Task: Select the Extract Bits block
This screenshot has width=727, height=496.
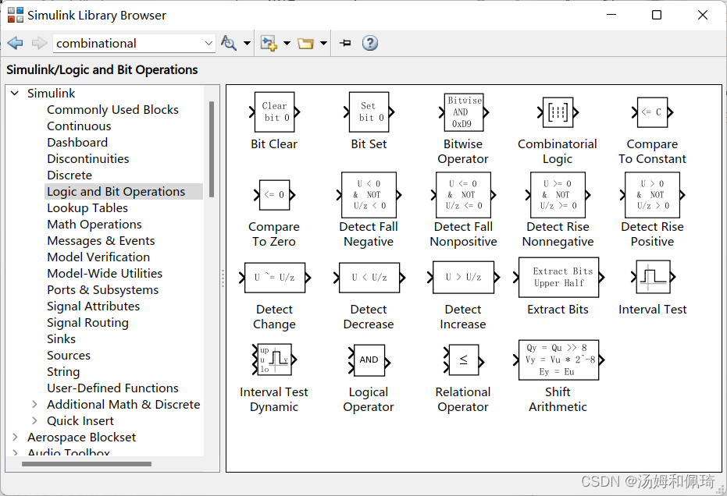Action: point(558,278)
